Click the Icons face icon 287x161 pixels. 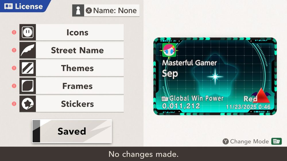pos(28,32)
